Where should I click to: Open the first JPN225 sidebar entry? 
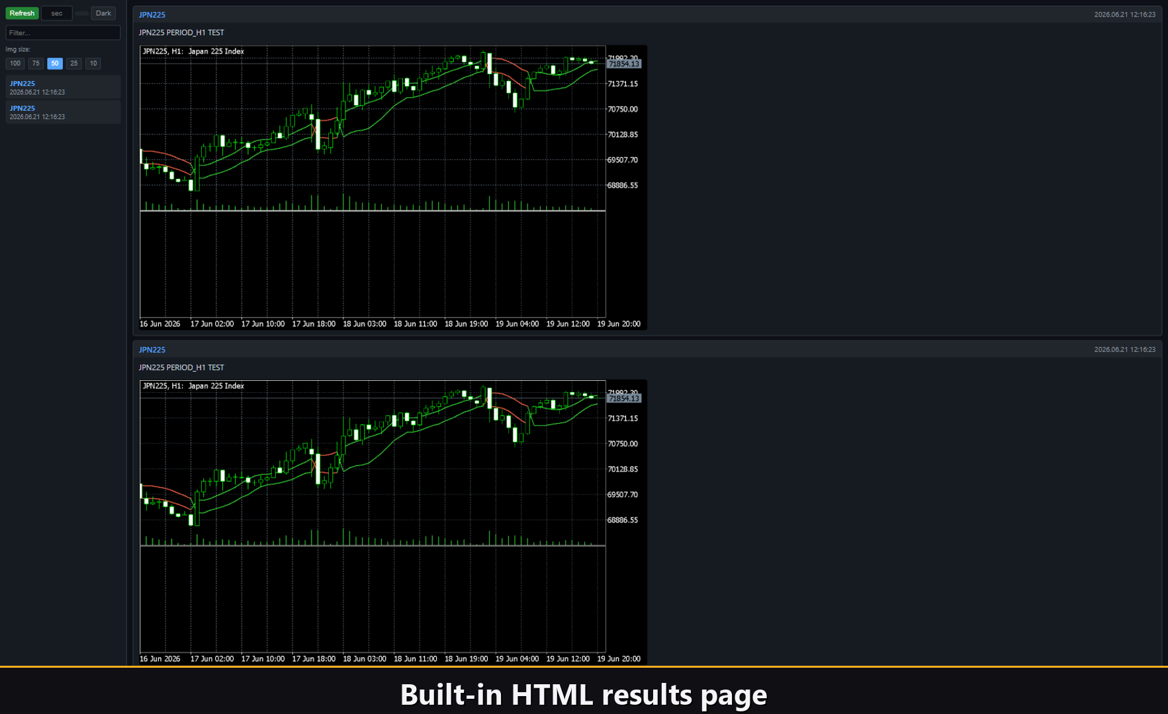[63, 87]
